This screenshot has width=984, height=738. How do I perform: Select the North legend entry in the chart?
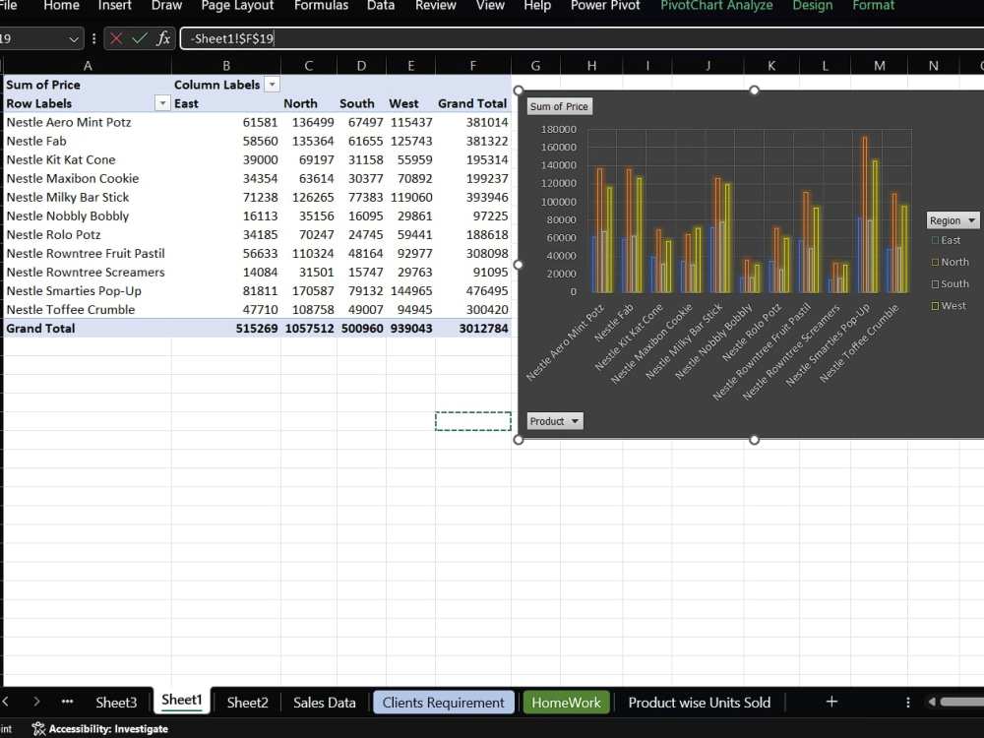click(x=951, y=263)
